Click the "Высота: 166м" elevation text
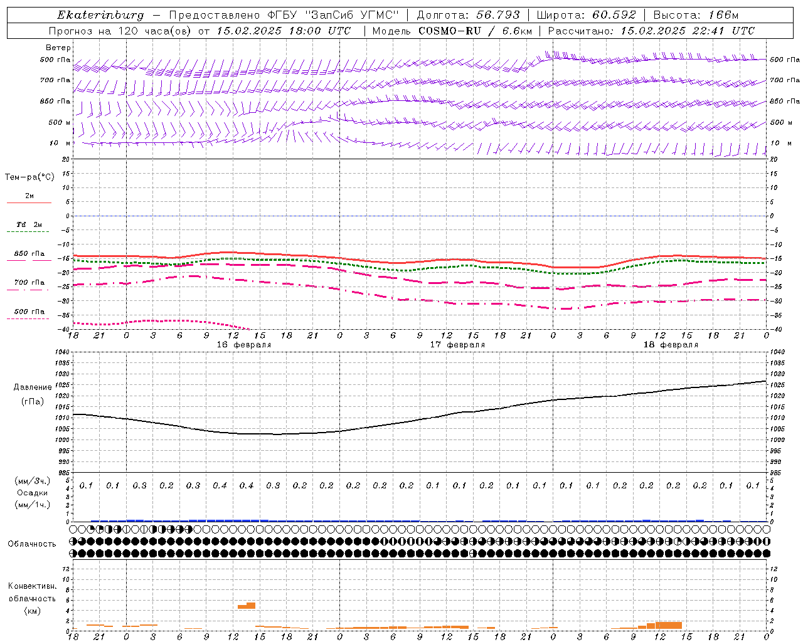 point(696,15)
